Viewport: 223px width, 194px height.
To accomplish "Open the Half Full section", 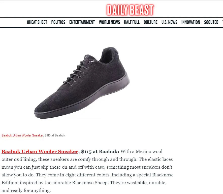I will (132, 22).
